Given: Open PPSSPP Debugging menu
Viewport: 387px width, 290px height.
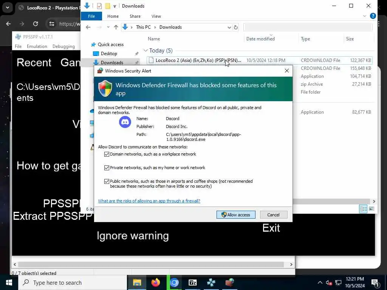Looking at the screenshot, I should pos(63,46).
